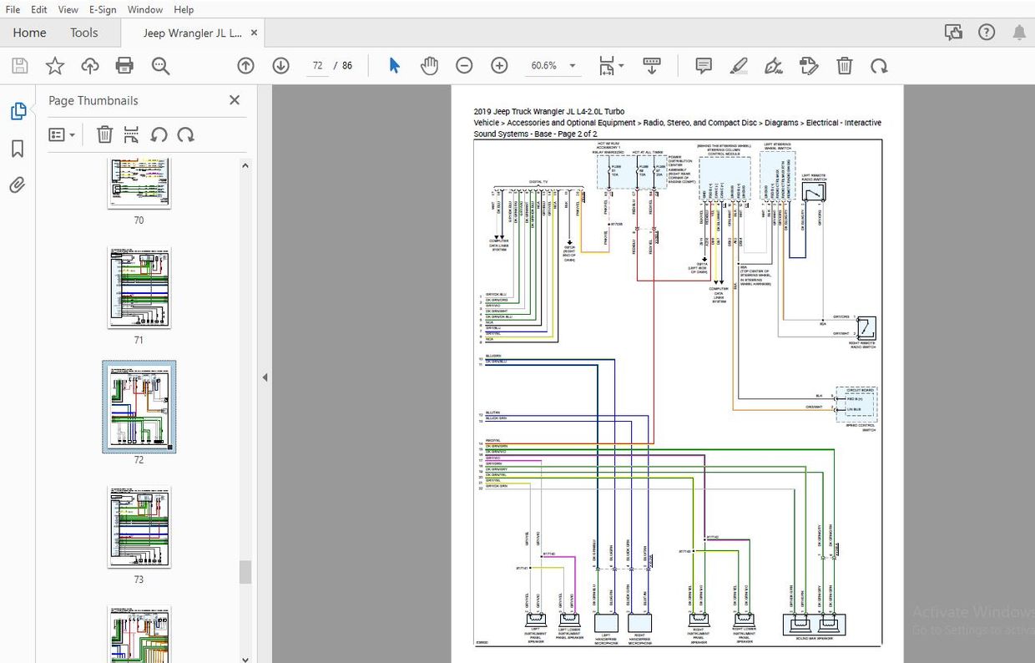The height and width of the screenshot is (663, 1035).
Task: Open the Attachments paperclip panel
Action: click(x=18, y=185)
